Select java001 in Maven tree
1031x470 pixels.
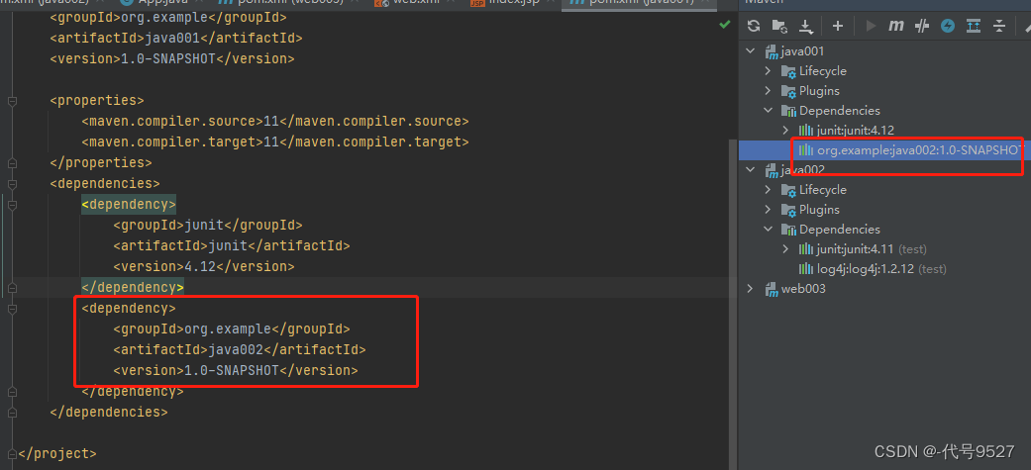point(803,51)
